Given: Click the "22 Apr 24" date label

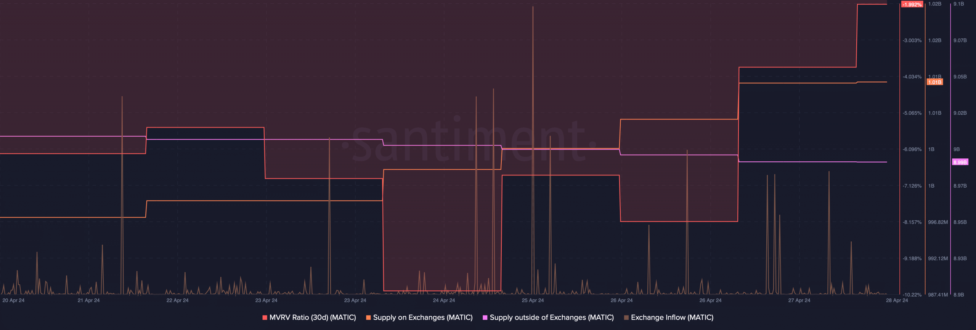Looking at the screenshot, I should tap(177, 300).
